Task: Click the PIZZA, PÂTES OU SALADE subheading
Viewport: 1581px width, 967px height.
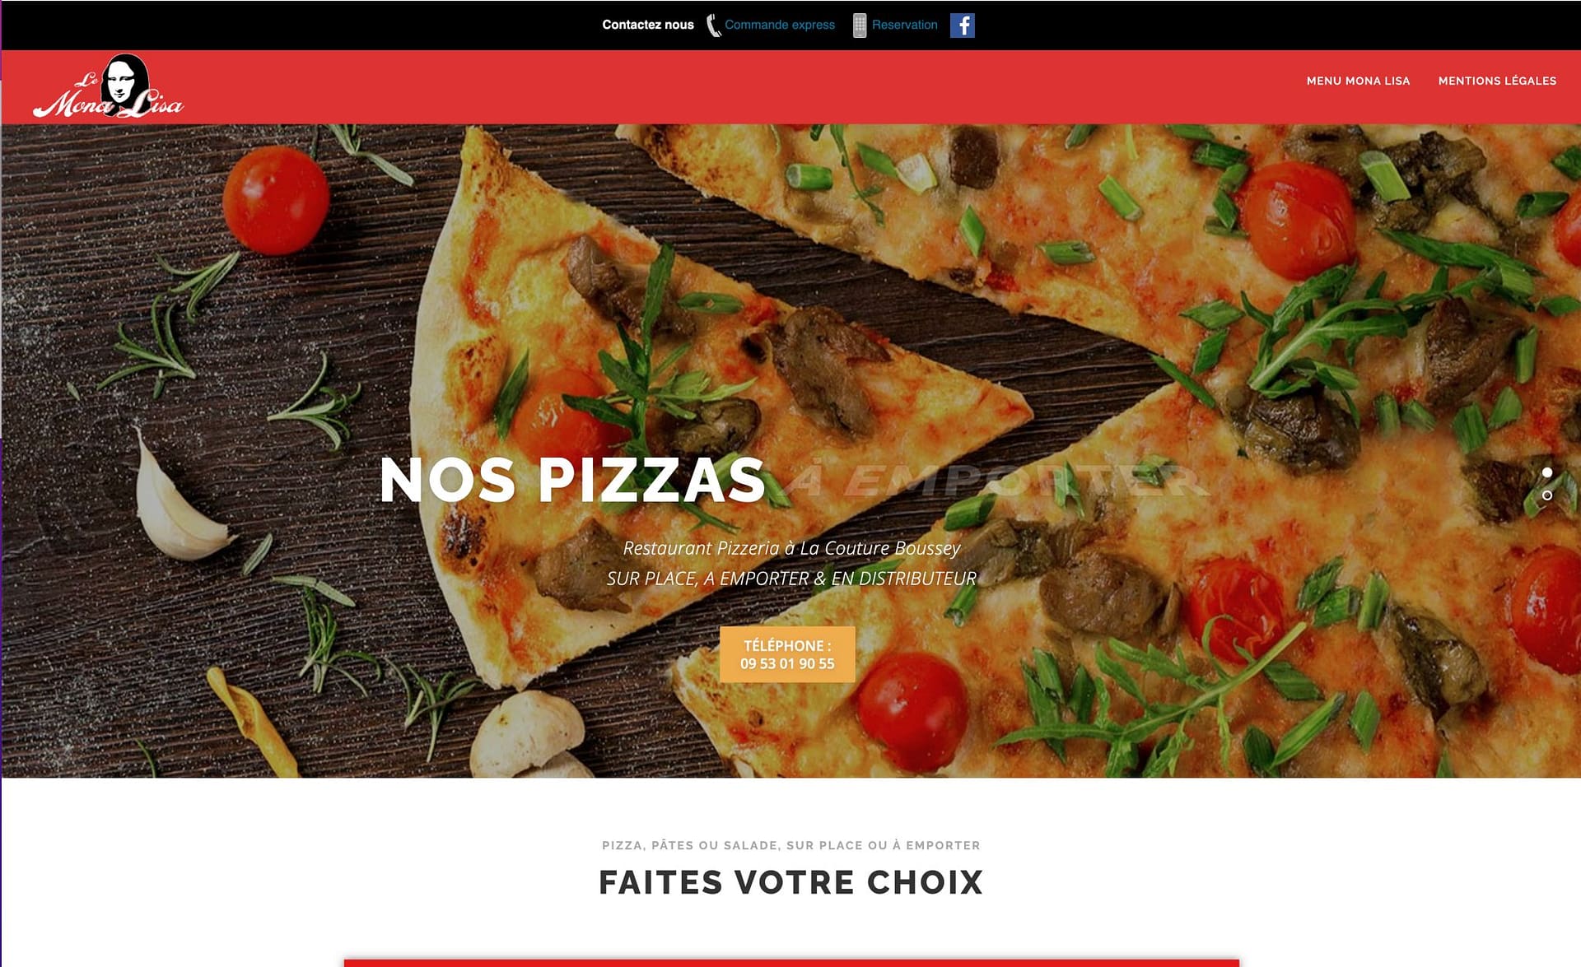Action: coord(790,845)
